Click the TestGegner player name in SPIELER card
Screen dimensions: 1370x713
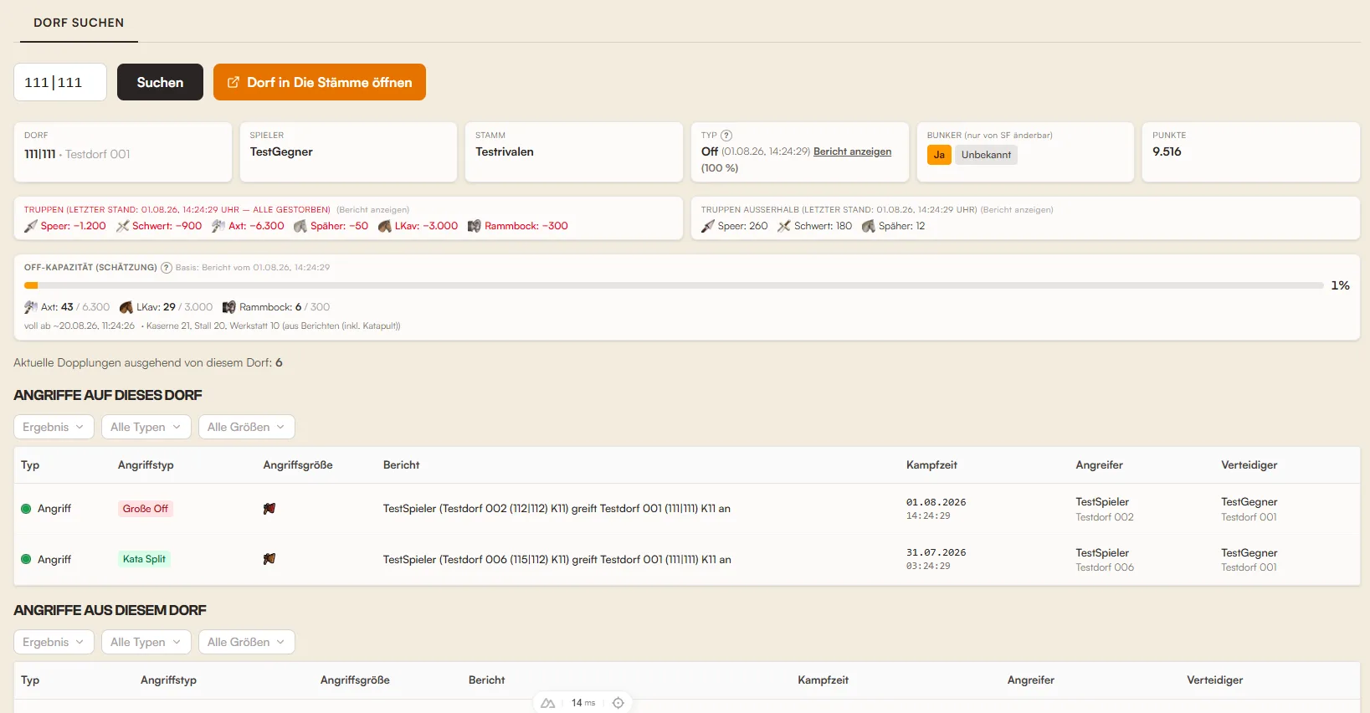281,151
